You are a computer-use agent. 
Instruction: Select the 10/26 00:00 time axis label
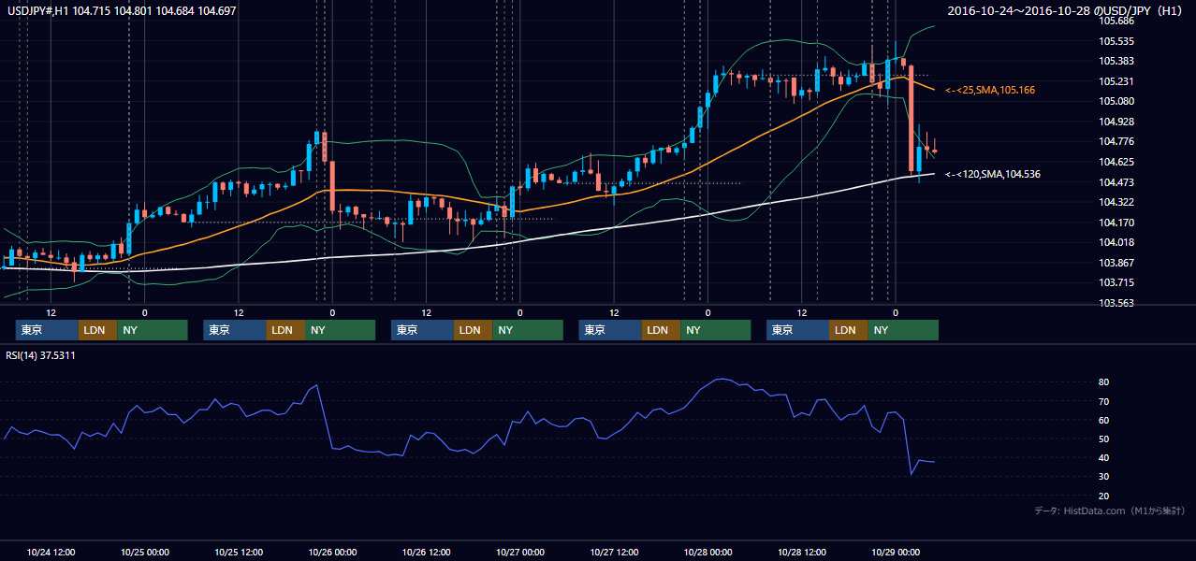333,552
